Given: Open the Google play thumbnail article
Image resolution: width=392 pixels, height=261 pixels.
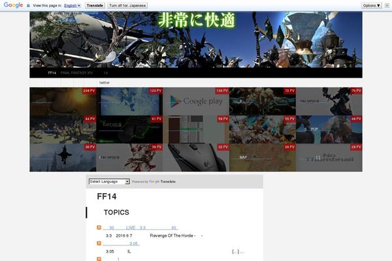Looking at the screenshot, I should [196, 101].
